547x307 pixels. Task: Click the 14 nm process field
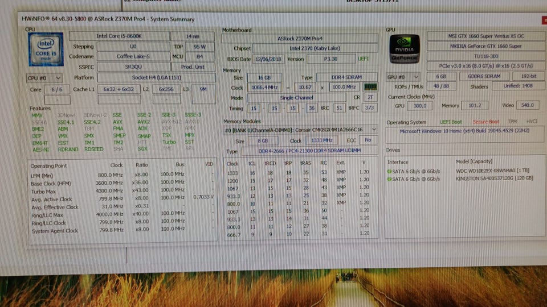point(193,36)
